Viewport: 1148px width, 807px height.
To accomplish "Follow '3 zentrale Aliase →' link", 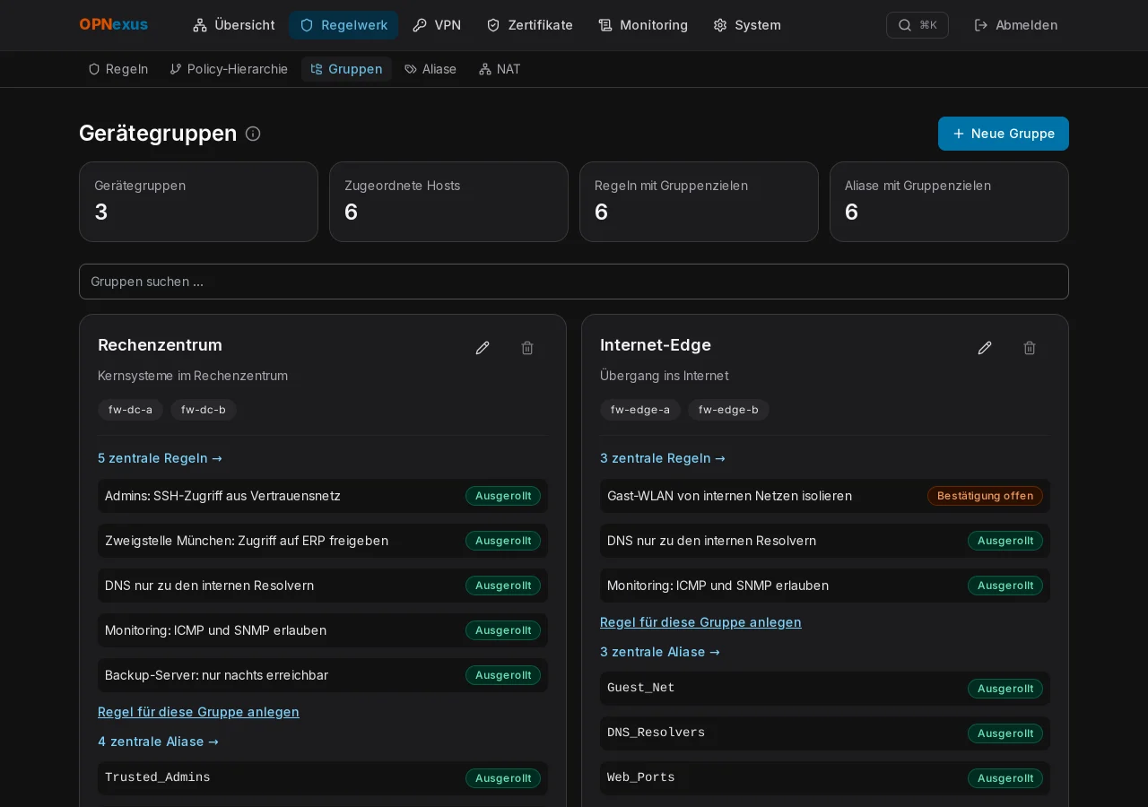I will [660, 652].
